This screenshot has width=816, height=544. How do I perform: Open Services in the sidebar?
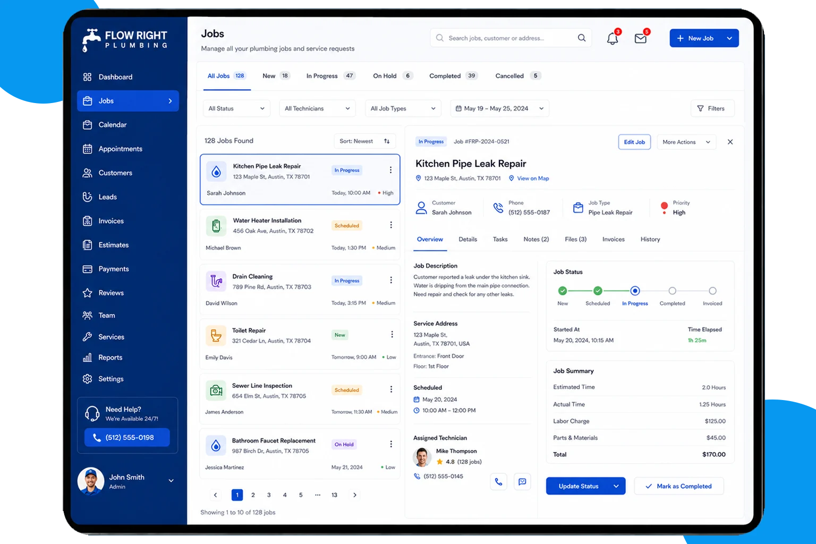click(128, 337)
